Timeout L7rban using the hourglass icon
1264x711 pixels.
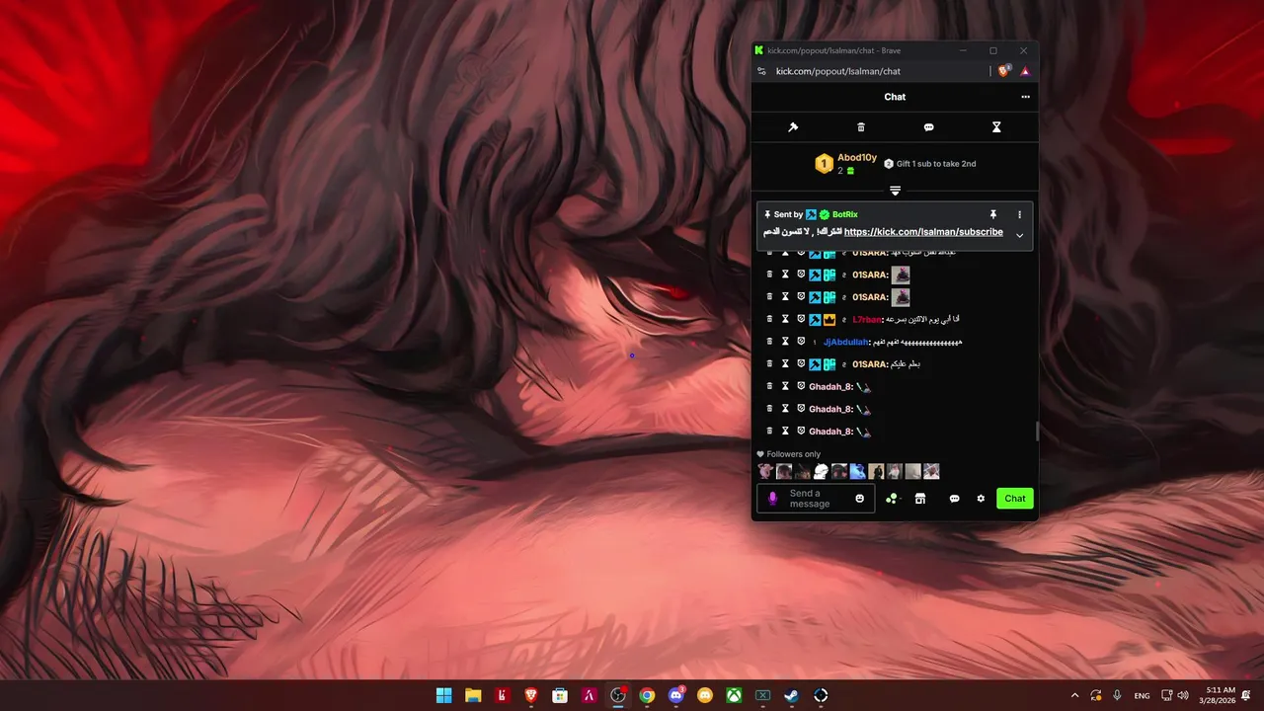[786, 319]
